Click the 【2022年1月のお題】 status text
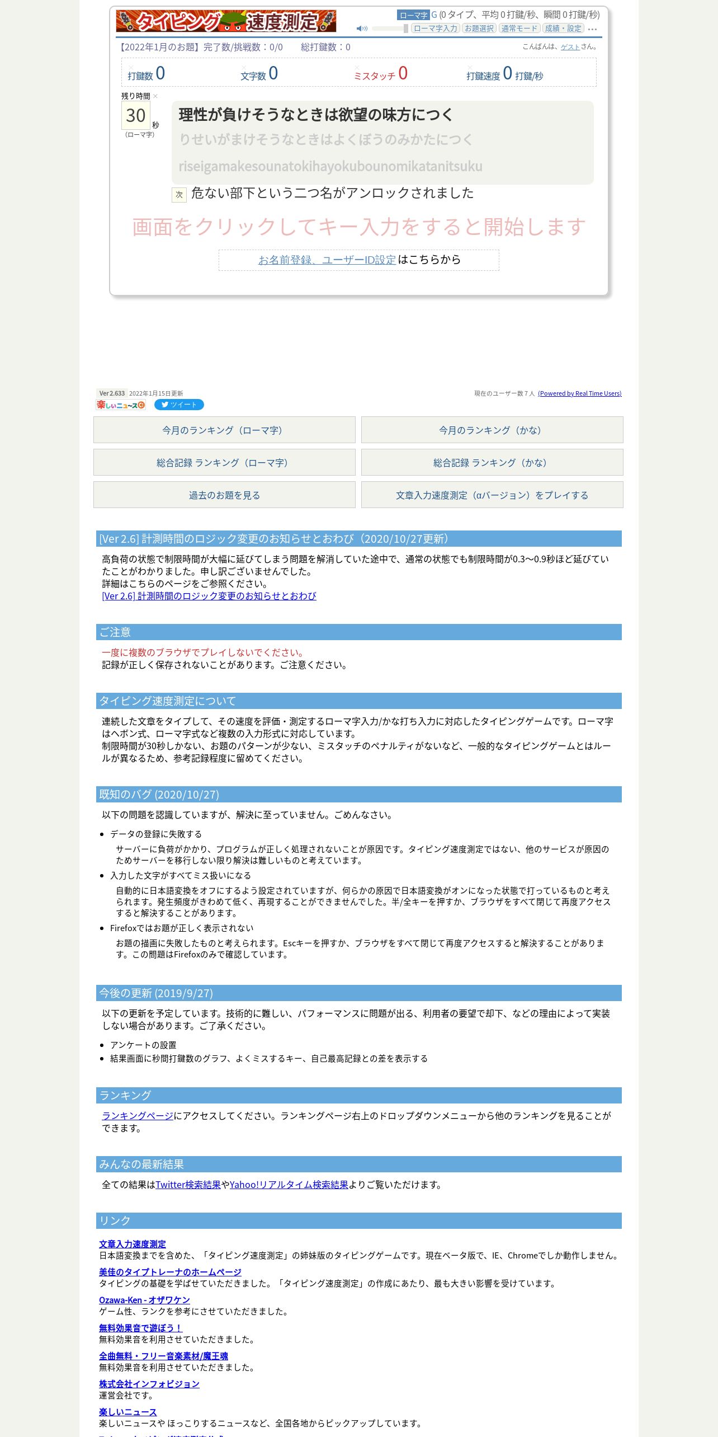Screen dimensions: 718x1437 click(x=201, y=47)
